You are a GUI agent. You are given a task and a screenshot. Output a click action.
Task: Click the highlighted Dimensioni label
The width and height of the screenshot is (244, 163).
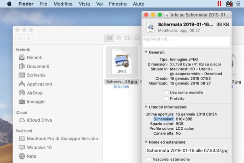click(164, 119)
